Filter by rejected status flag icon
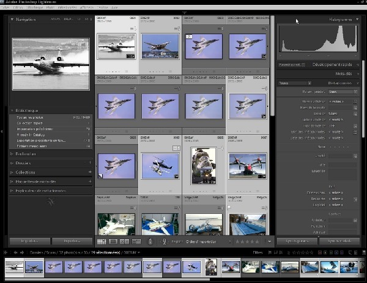This screenshot has width=367, height=283. pyautogui.click(x=281, y=252)
